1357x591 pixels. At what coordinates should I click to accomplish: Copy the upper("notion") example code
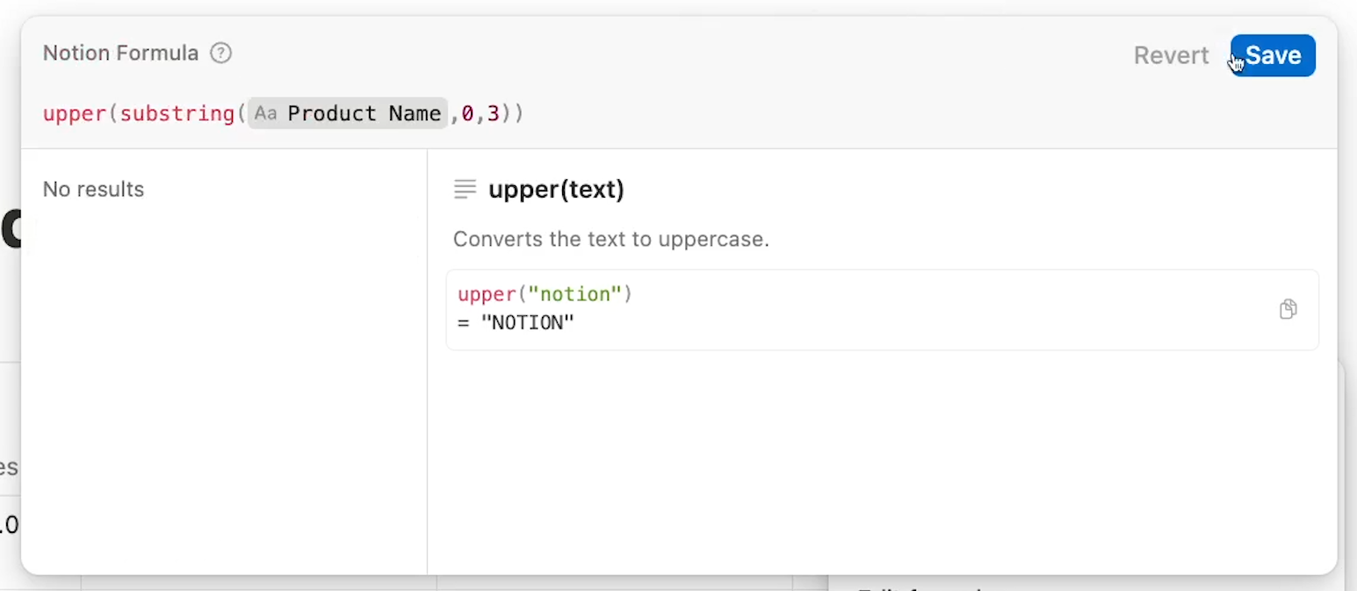tap(1288, 309)
